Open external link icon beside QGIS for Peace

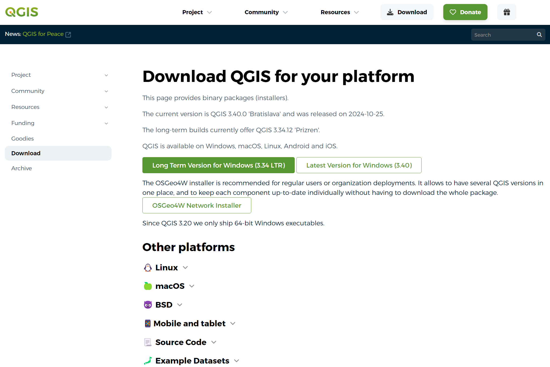[68, 35]
